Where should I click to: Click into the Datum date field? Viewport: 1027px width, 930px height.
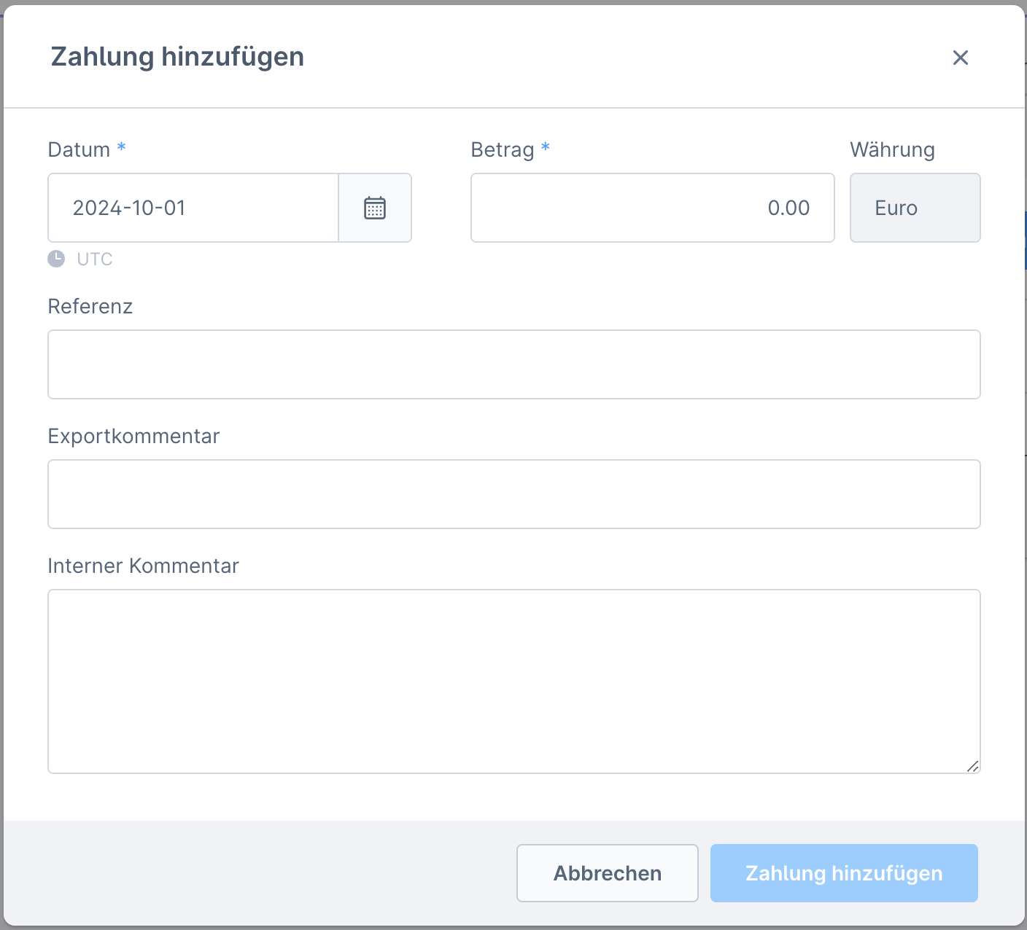coord(193,208)
